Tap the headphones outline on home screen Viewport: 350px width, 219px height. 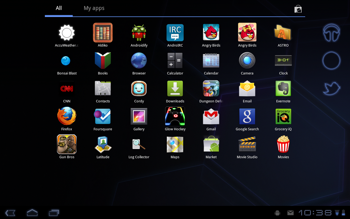pyautogui.click(x=331, y=33)
